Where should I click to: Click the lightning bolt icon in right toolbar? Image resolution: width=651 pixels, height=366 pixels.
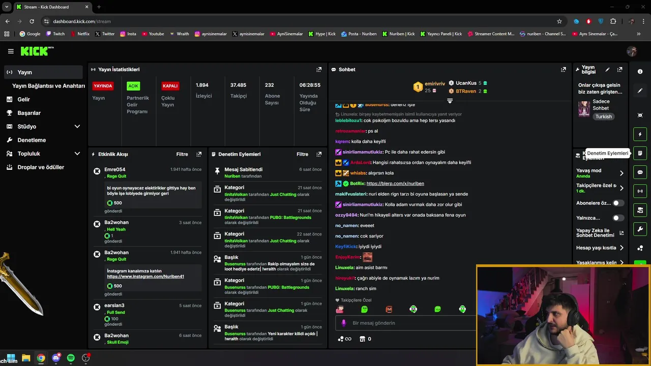(x=640, y=134)
